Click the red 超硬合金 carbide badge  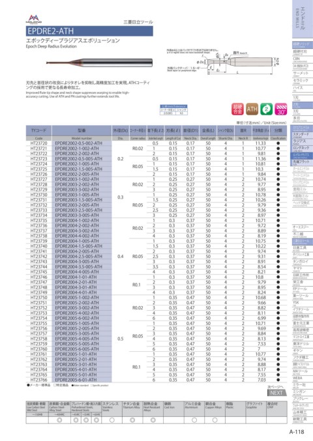click(237, 109)
